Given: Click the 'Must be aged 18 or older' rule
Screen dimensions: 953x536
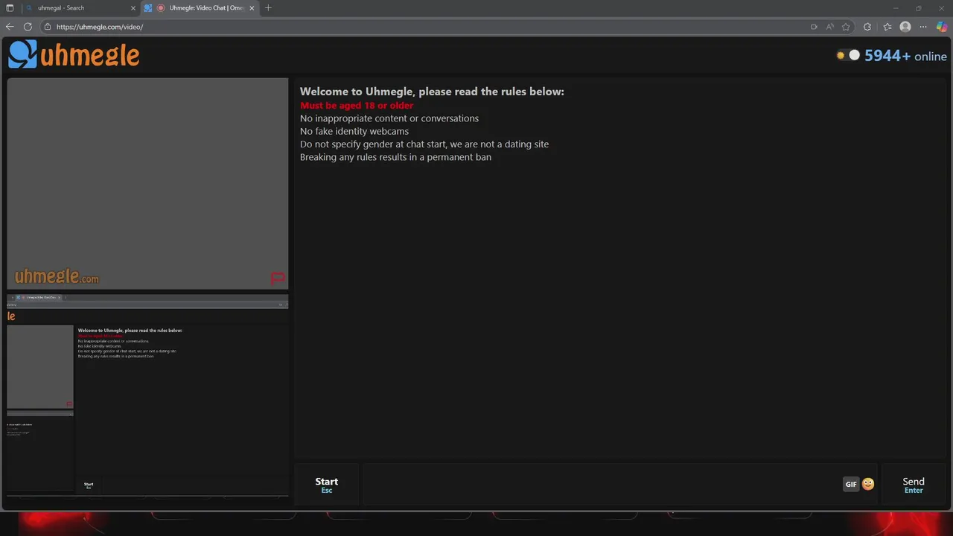Looking at the screenshot, I should [357, 105].
